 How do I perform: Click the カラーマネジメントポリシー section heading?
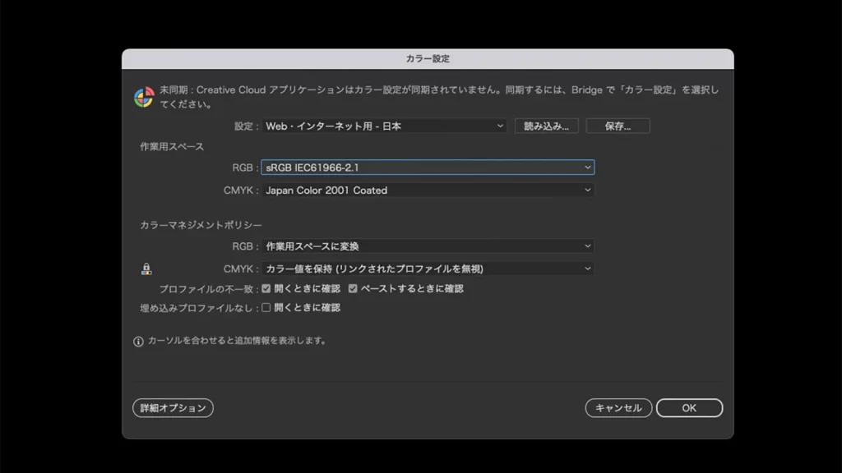pyautogui.click(x=201, y=225)
